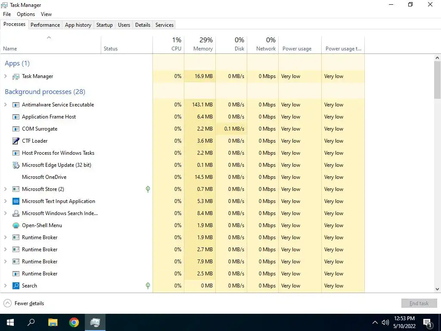Expand the Search process row
The width and height of the screenshot is (441, 331).
(x=5, y=286)
